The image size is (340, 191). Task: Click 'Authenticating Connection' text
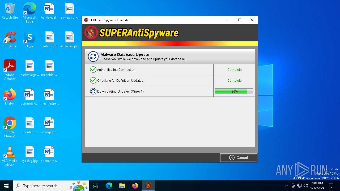pyautogui.click(x=116, y=70)
